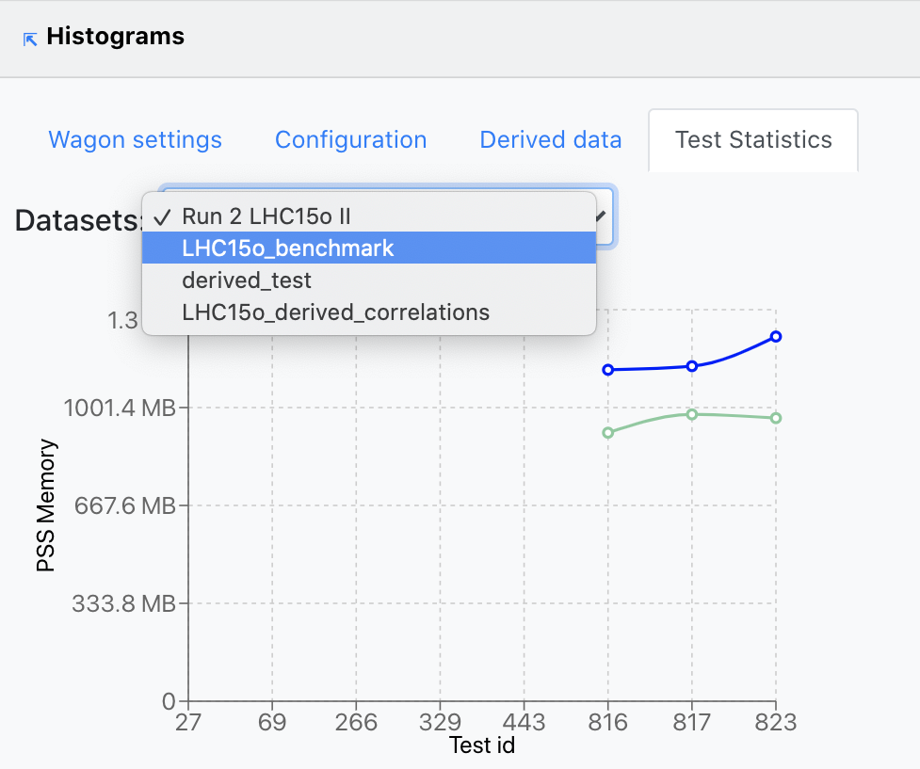
Task: Click the blue data point at test 823
Action: coord(776,336)
